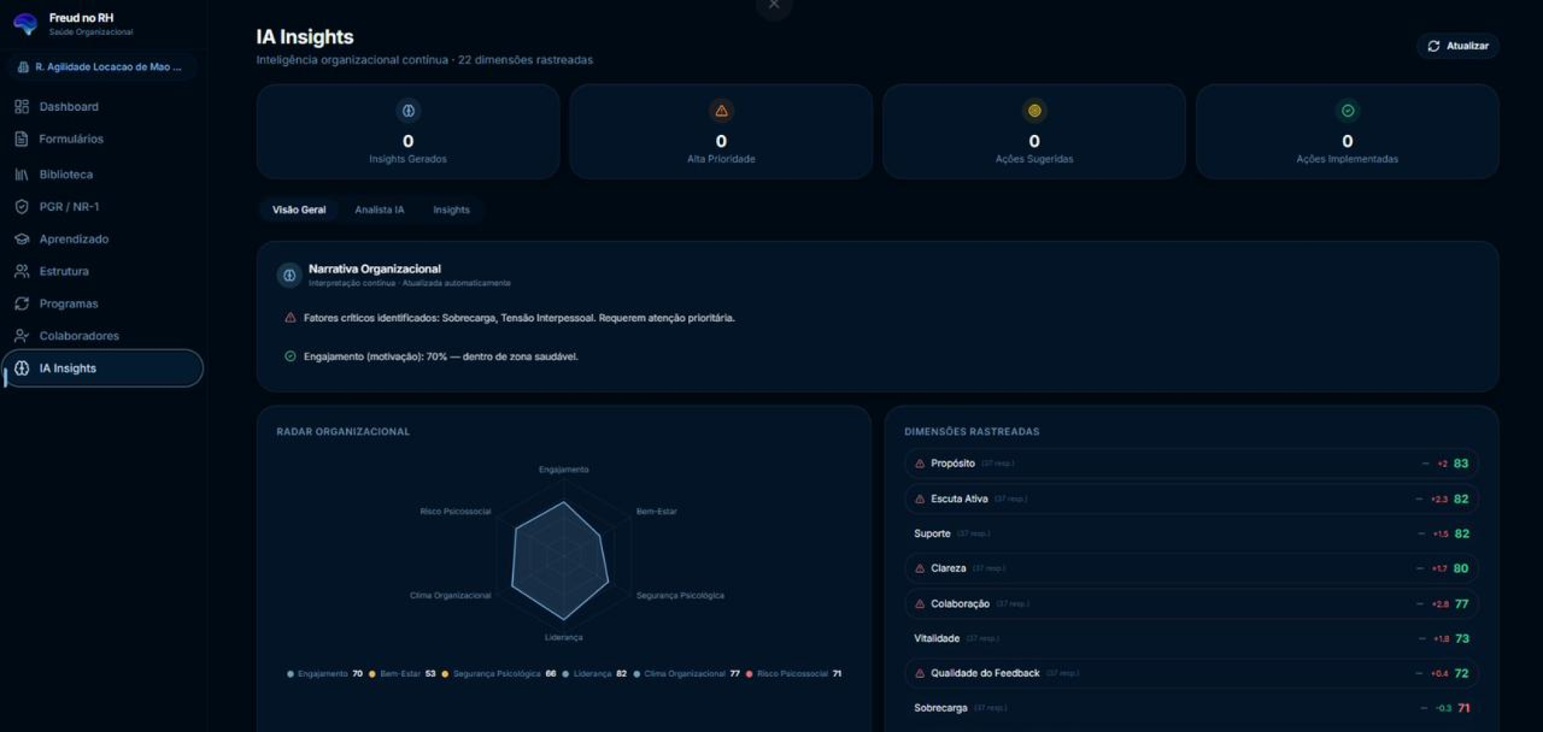Viewport: 1543px width, 732px height.
Task: Click the Alta Prioridade warning triangle icon
Action: pyautogui.click(x=721, y=111)
